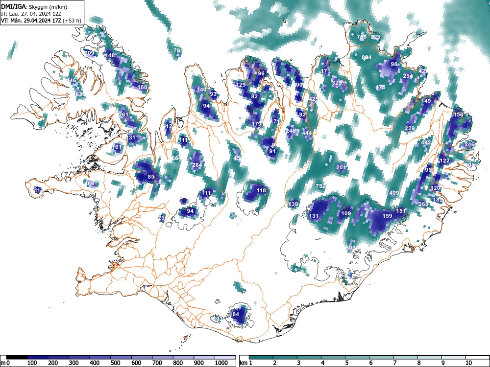490x367 pixels.
Task: Click the visibility value 109 on the map
Action: (x=346, y=213)
